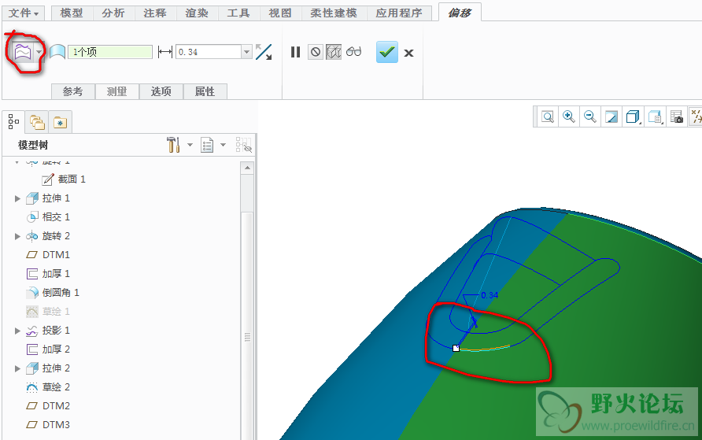Open the view manager camera icon

(x=677, y=117)
